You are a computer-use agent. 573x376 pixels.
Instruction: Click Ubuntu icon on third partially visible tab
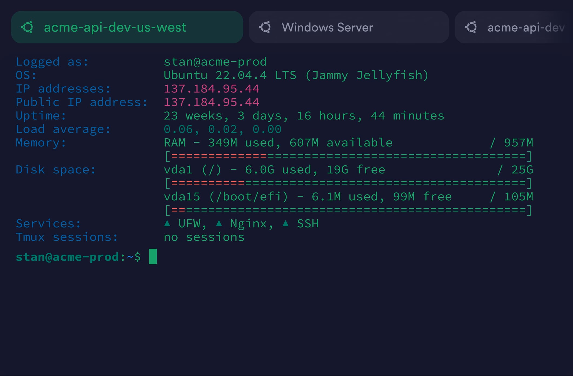tap(471, 27)
